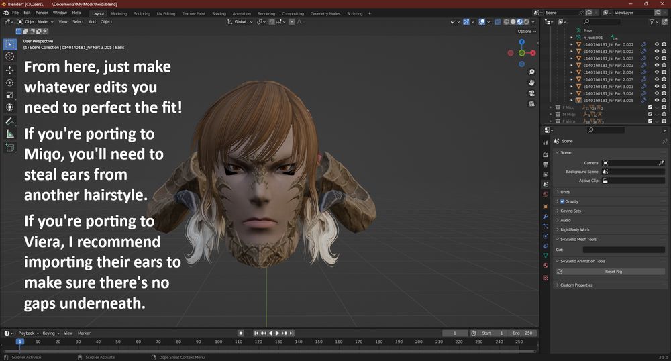Screen dimensions: 671x361
Task: Open the World properties tab
Action: click(x=546, y=194)
